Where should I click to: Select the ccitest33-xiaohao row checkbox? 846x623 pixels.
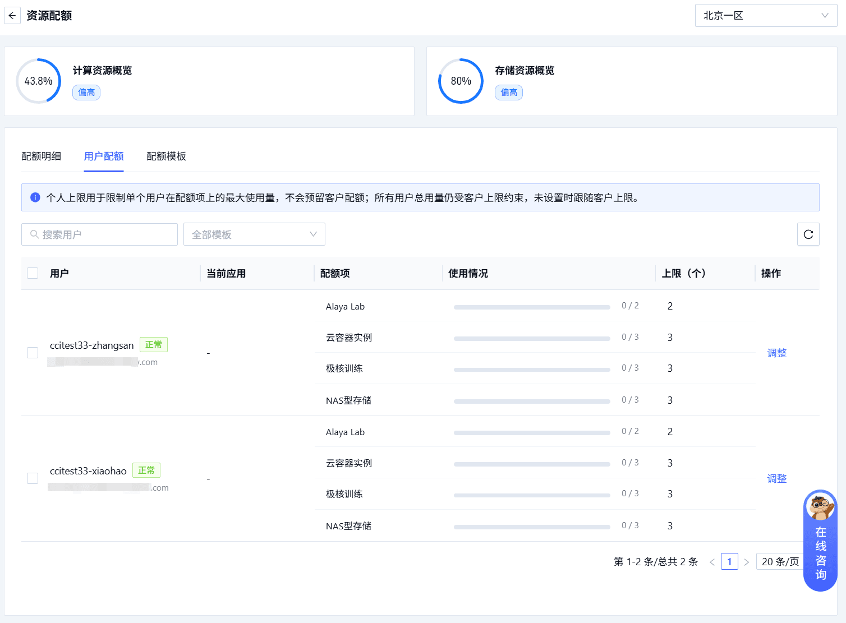(x=33, y=478)
